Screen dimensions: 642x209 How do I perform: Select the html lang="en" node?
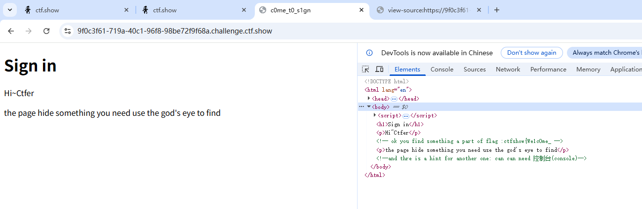pyautogui.click(x=388, y=90)
